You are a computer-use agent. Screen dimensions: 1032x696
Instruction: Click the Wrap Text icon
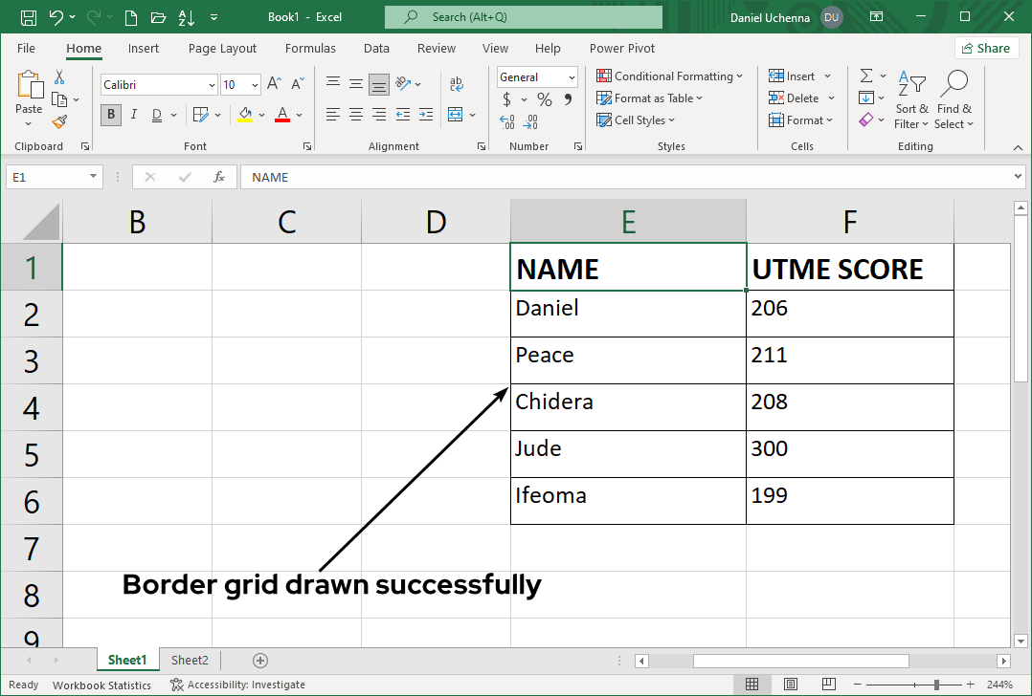pos(456,84)
